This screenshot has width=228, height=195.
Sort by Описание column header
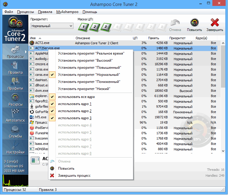pyautogui.click(x=103, y=38)
